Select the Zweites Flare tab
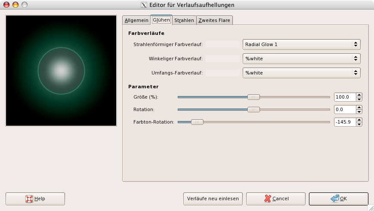374x211 pixels. (x=214, y=20)
